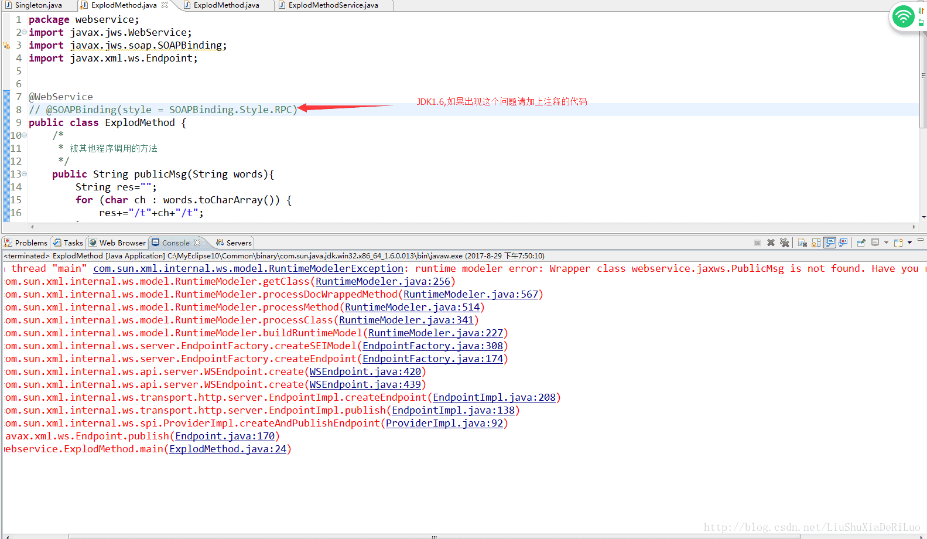Screen dimensions: 927x539
Task: Click the 'public class ExplodMethod' declaration
Action: [x=107, y=122]
